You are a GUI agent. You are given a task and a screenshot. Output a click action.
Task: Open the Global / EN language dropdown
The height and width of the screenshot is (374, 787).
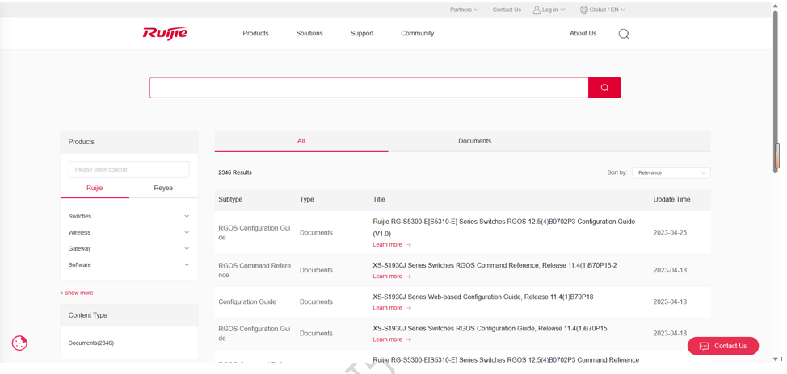pyautogui.click(x=603, y=10)
